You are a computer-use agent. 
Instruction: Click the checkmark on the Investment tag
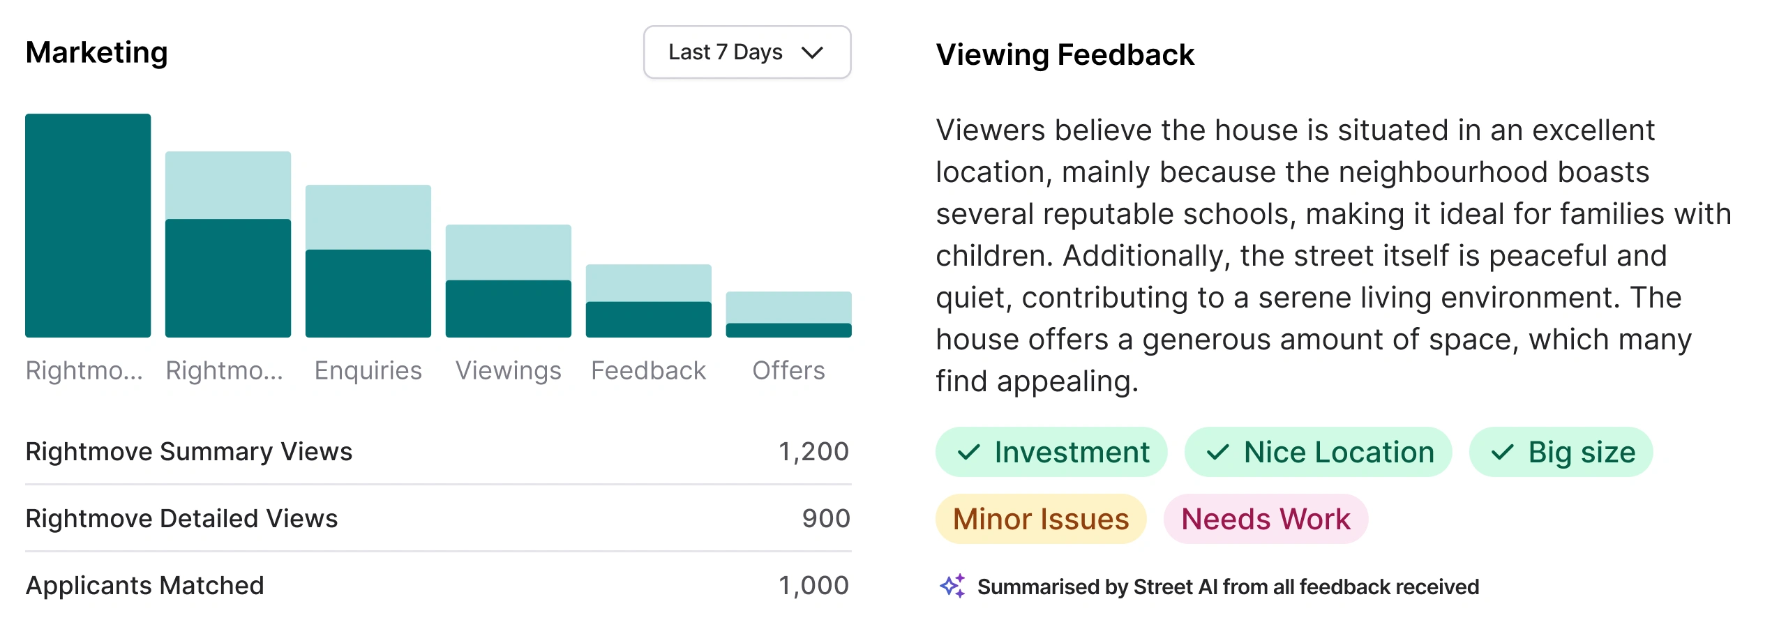[968, 453]
